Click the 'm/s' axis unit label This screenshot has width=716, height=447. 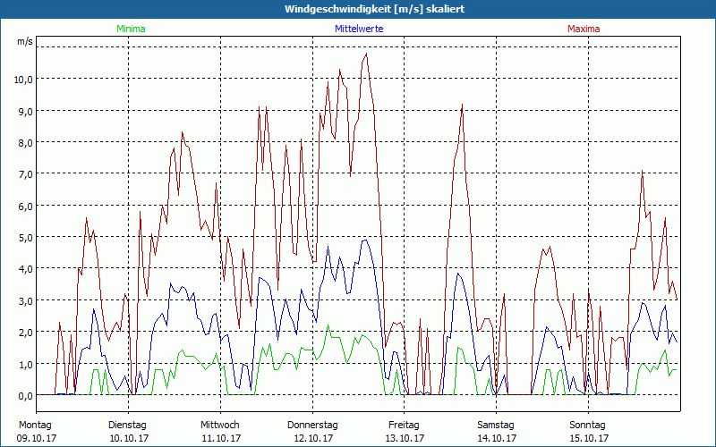pyautogui.click(x=25, y=41)
